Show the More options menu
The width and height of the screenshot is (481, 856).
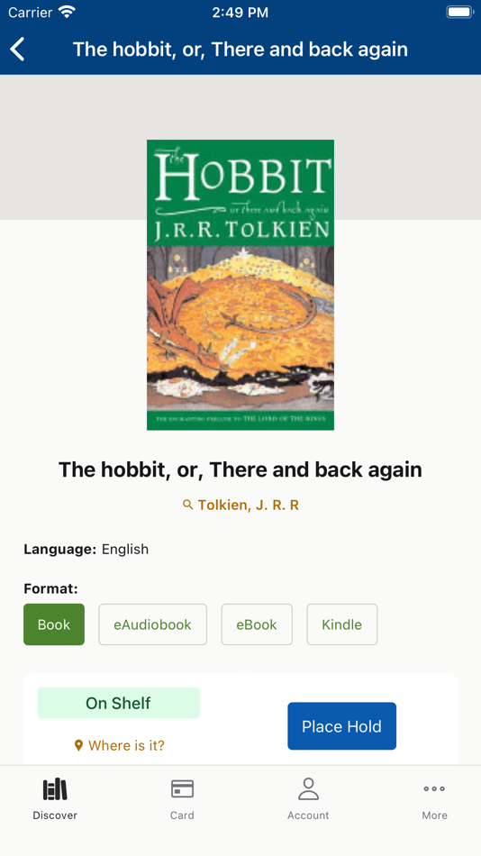[x=434, y=800]
